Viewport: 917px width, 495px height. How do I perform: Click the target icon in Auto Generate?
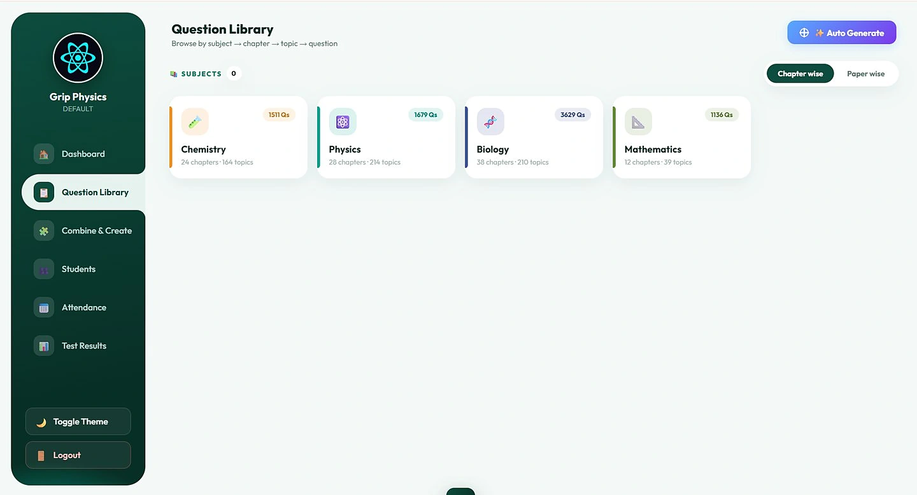coord(804,32)
